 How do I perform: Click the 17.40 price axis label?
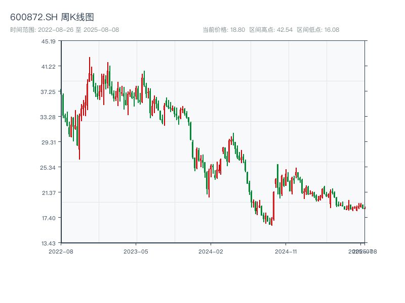coord(49,218)
